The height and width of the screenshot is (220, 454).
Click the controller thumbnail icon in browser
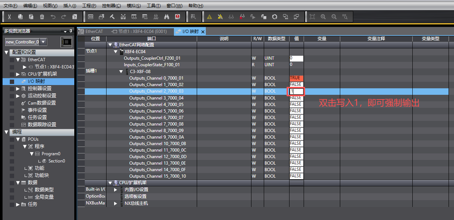pos(66,42)
